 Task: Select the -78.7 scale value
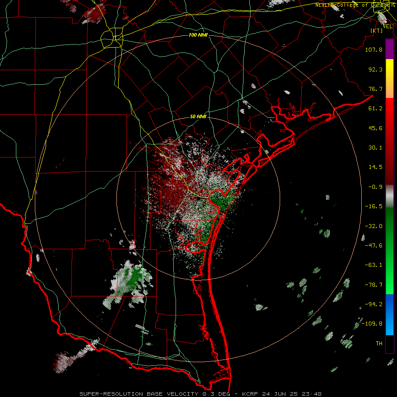[374, 285]
